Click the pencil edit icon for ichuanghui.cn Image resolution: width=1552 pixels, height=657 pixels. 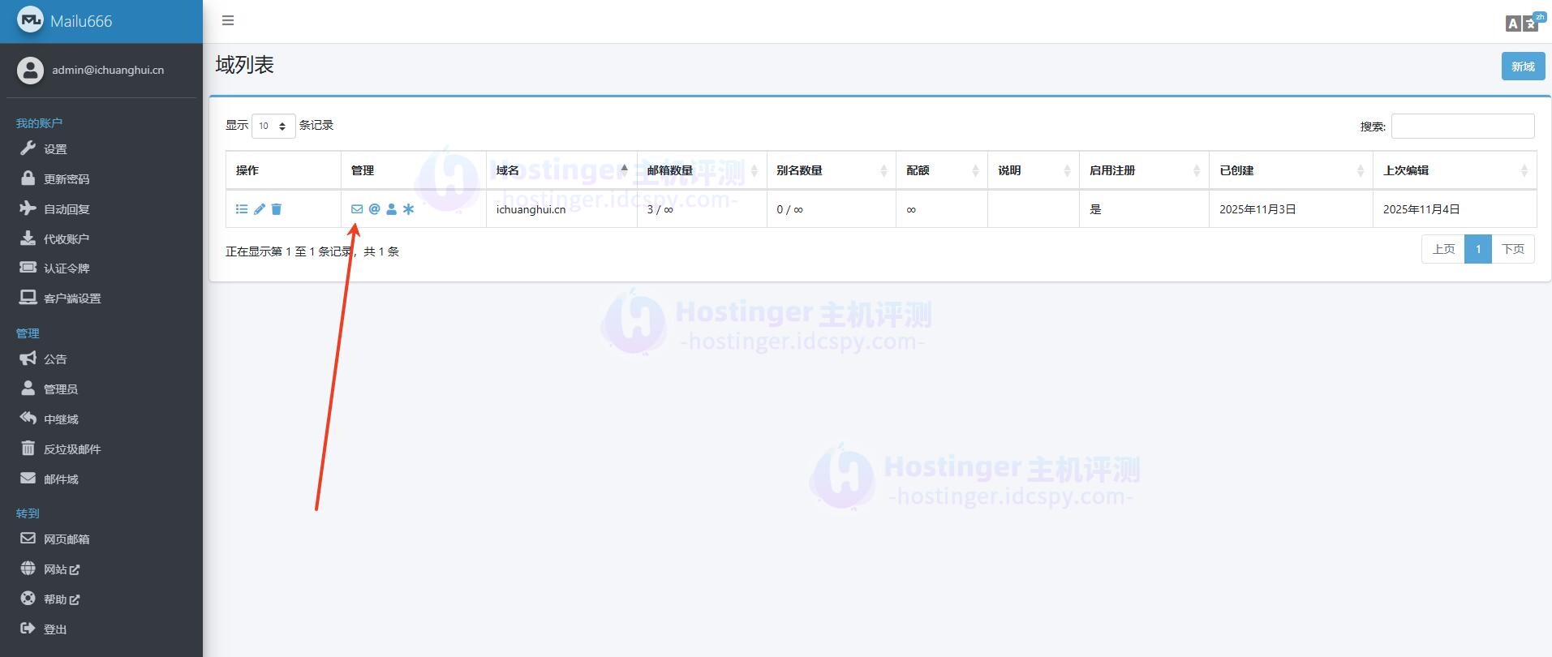click(259, 209)
